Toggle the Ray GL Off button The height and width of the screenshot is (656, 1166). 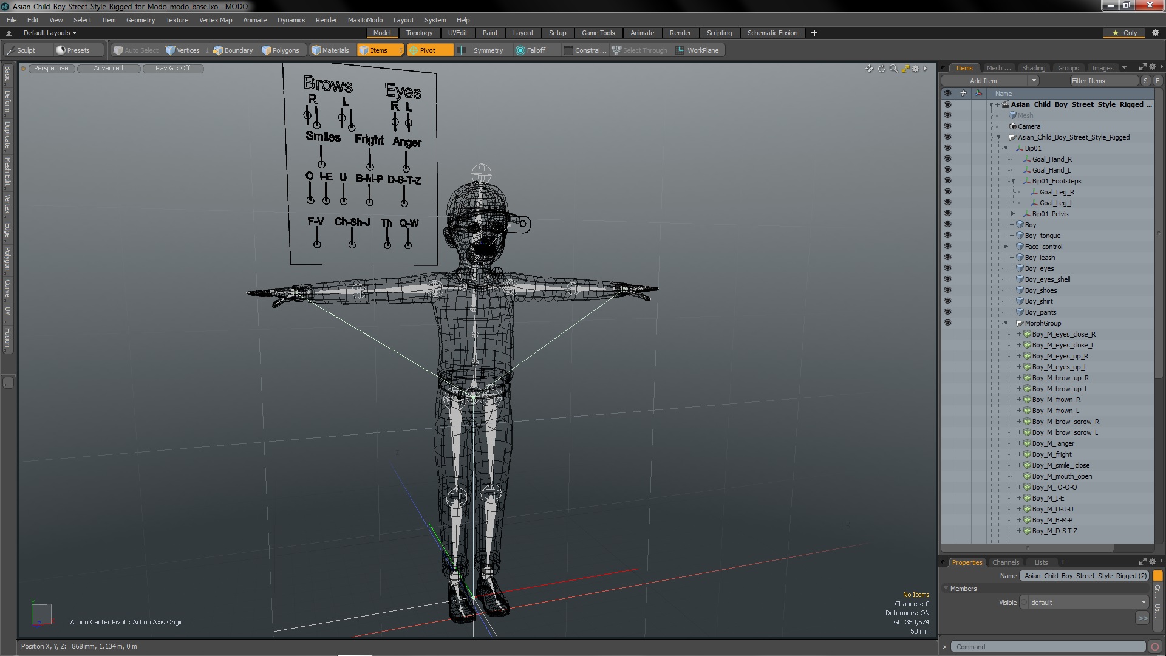(173, 68)
